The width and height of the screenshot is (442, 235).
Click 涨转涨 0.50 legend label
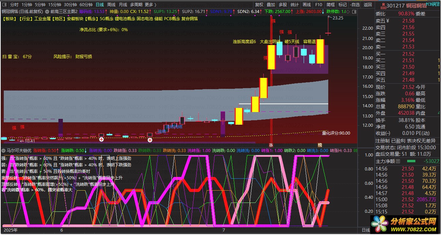pos(44,150)
